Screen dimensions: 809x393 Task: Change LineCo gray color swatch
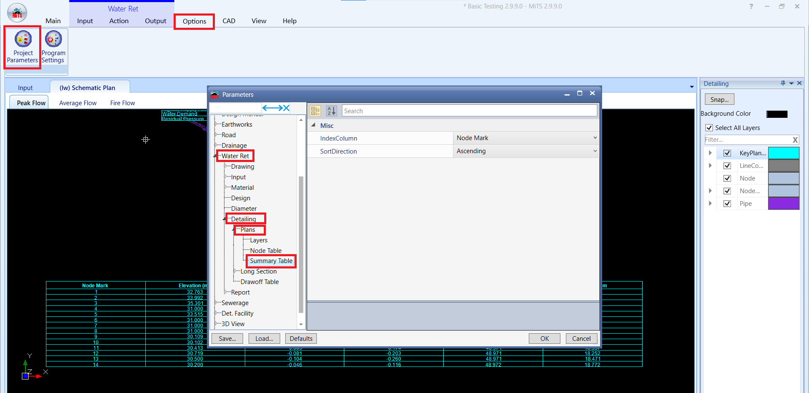coord(784,166)
